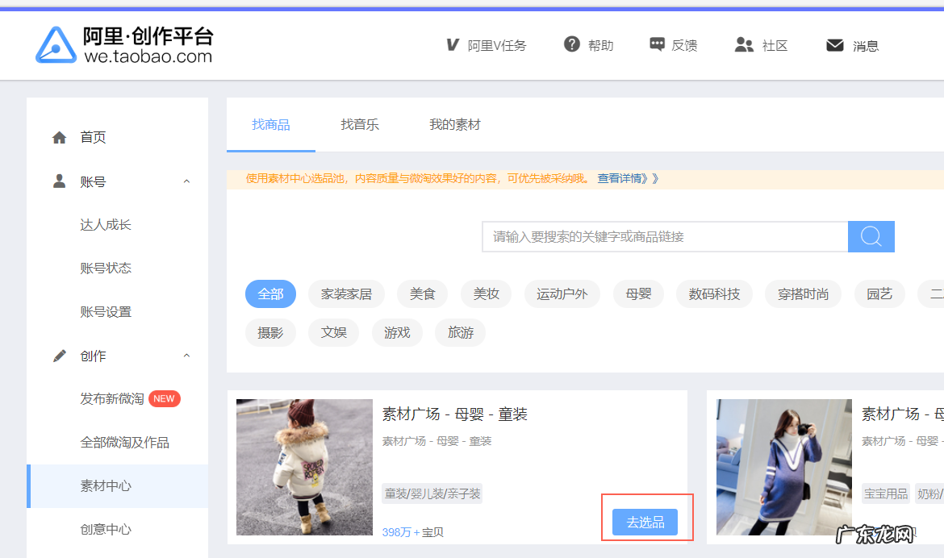Activate the 穿搭时尚 category filter
The image size is (944, 558).
[802, 294]
